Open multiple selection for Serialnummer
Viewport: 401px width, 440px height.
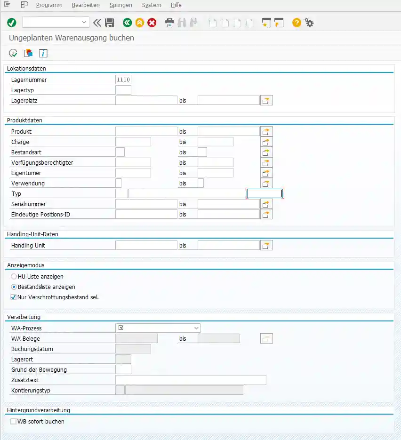[x=266, y=204]
